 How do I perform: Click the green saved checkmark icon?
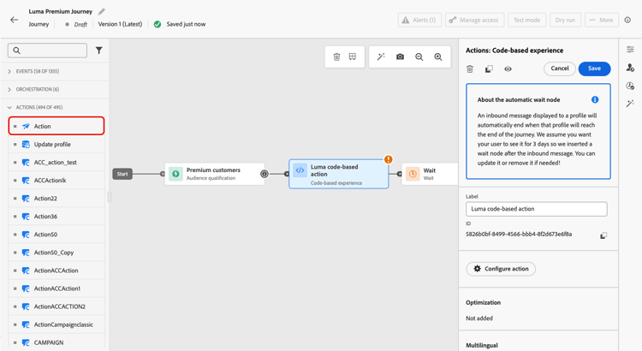[158, 24]
